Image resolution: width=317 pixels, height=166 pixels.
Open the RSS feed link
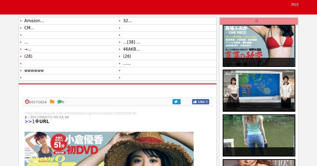coord(295,4)
